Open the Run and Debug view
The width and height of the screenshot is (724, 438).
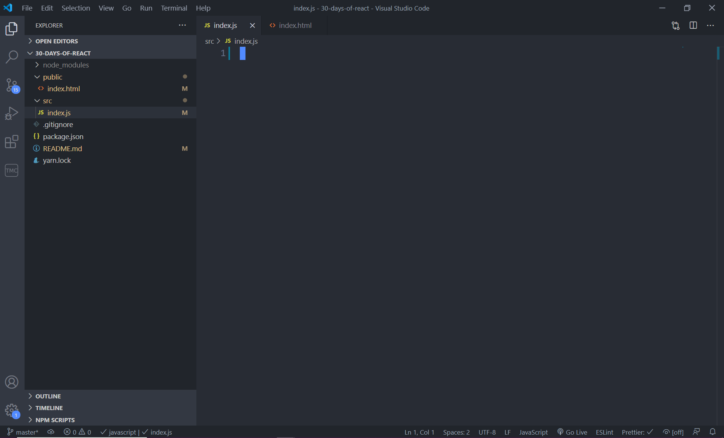(11, 113)
